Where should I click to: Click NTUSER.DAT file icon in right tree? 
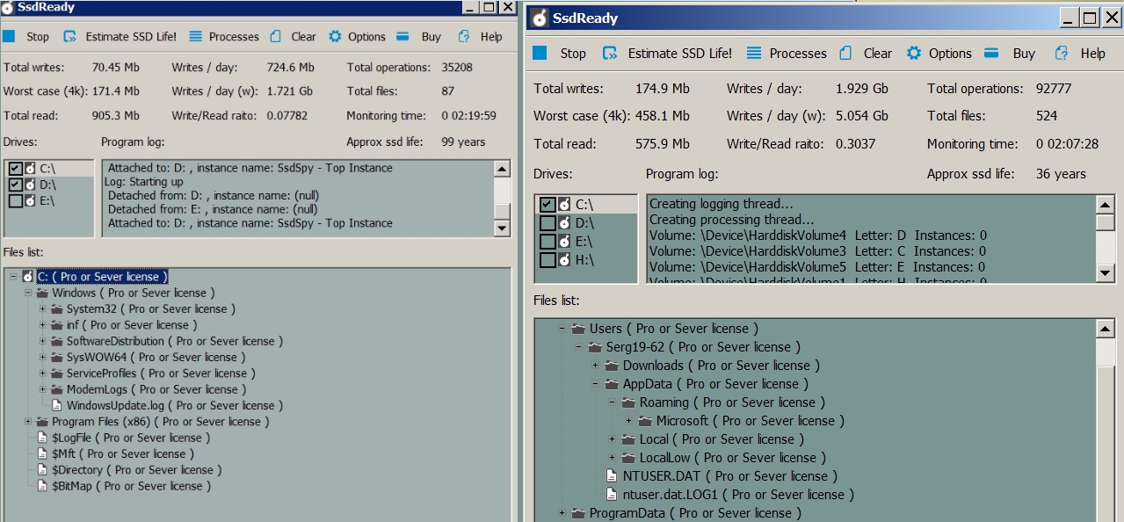pyautogui.click(x=613, y=476)
